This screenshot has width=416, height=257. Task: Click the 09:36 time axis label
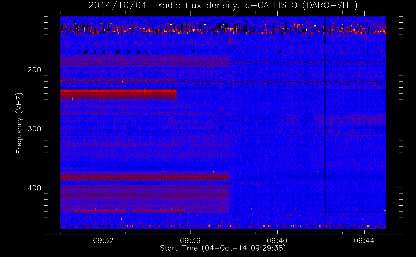pos(191,241)
